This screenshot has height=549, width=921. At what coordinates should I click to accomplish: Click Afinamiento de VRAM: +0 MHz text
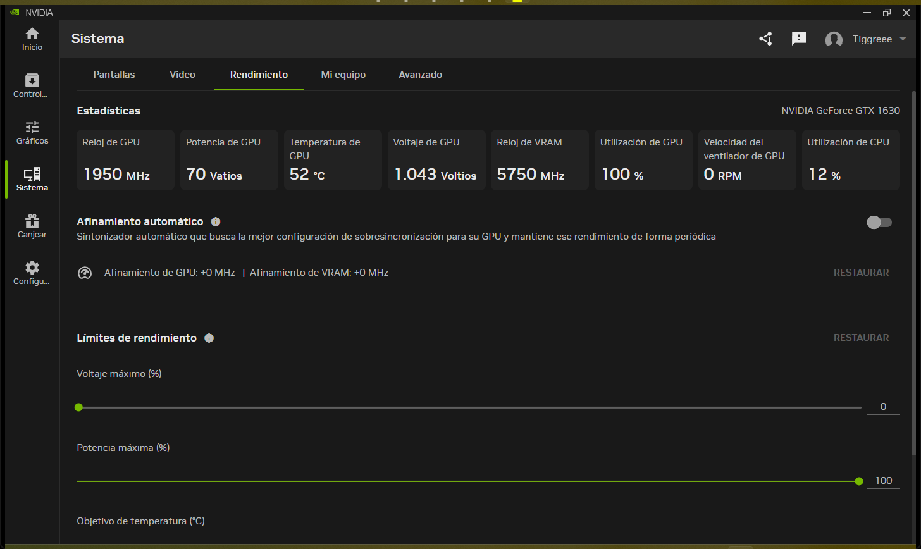[x=319, y=273]
